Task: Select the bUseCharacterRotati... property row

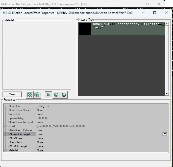Action: click(x=86, y=122)
